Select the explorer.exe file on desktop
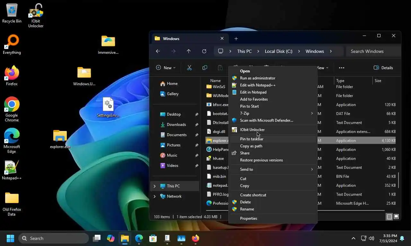411x246 pixels. pyautogui.click(x=60, y=139)
